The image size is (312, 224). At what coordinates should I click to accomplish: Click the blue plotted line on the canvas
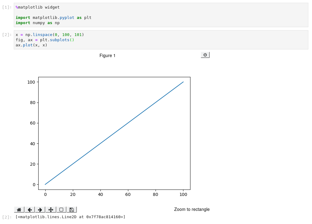tap(114, 133)
